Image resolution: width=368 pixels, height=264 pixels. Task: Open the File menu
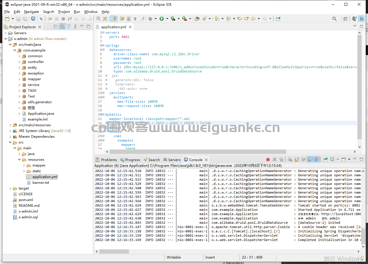tap(7, 12)
